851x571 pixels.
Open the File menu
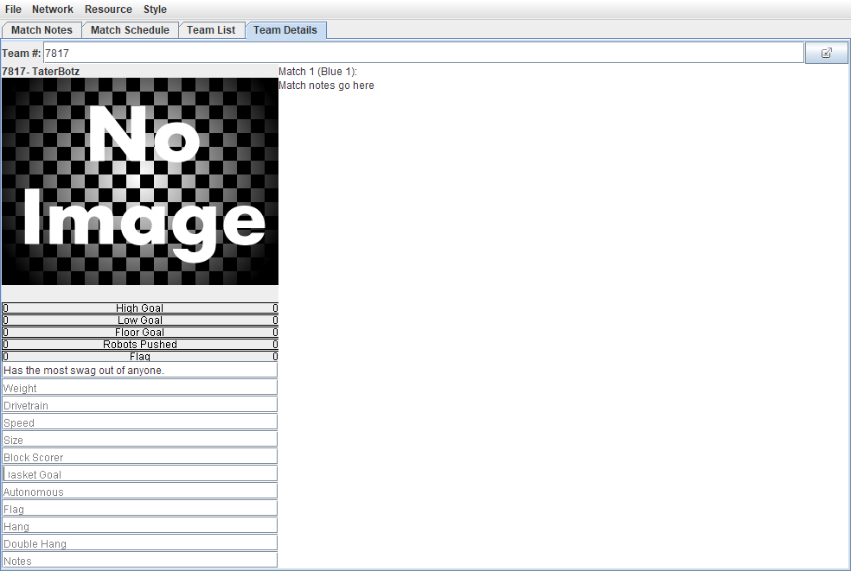[13, 10]
